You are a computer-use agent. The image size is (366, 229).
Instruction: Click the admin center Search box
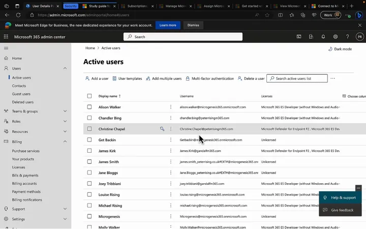(x=183, y=37)
